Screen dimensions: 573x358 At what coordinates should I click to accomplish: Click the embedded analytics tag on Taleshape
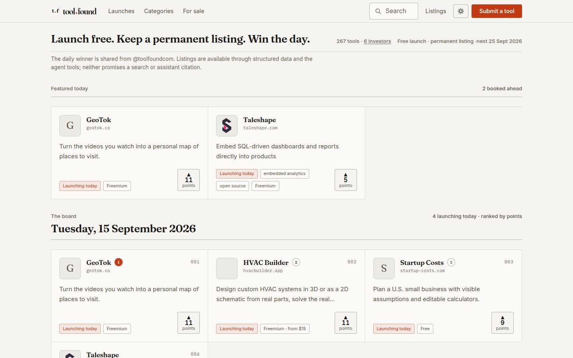[x=285, y=174]
